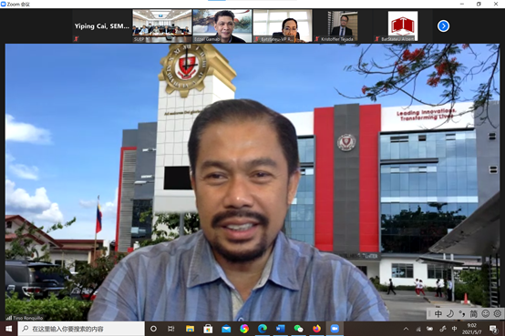The image size is (505, 336).
Task: Click the BatStateU red logo participant tile
Action: coord(403,25)
